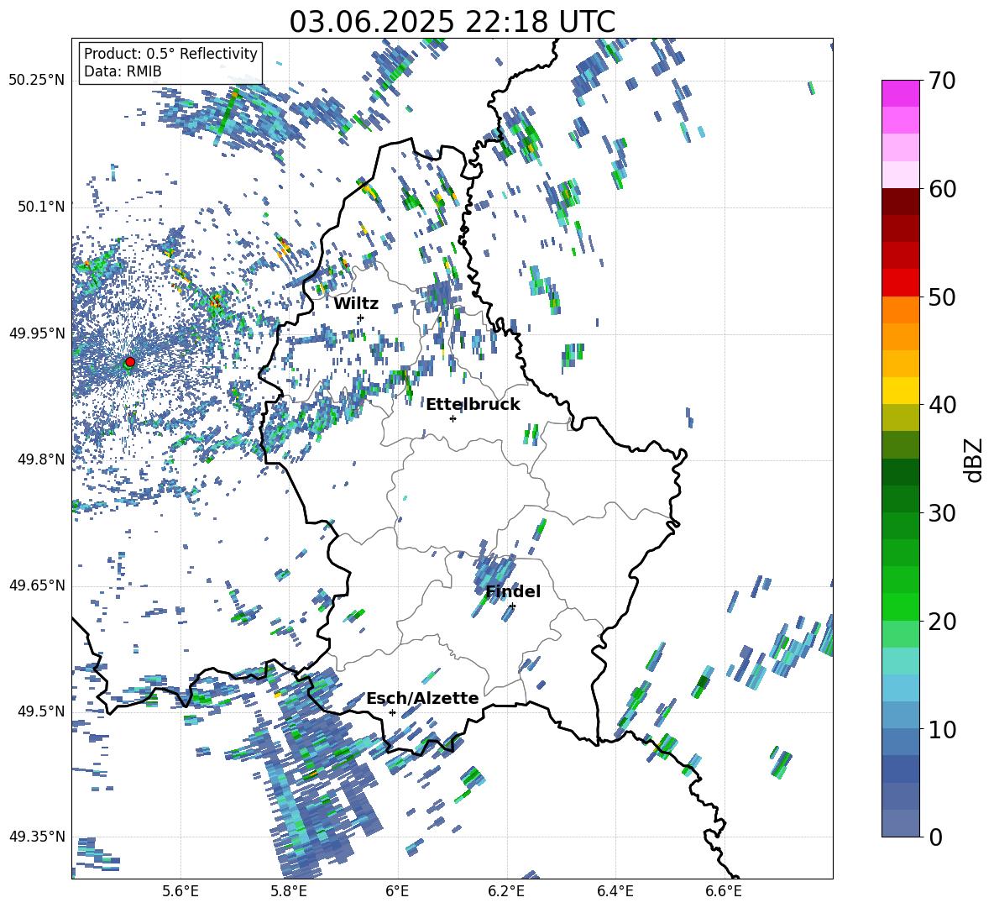Click 'Data: RMIB' text in legend box

tap(123, 71)
